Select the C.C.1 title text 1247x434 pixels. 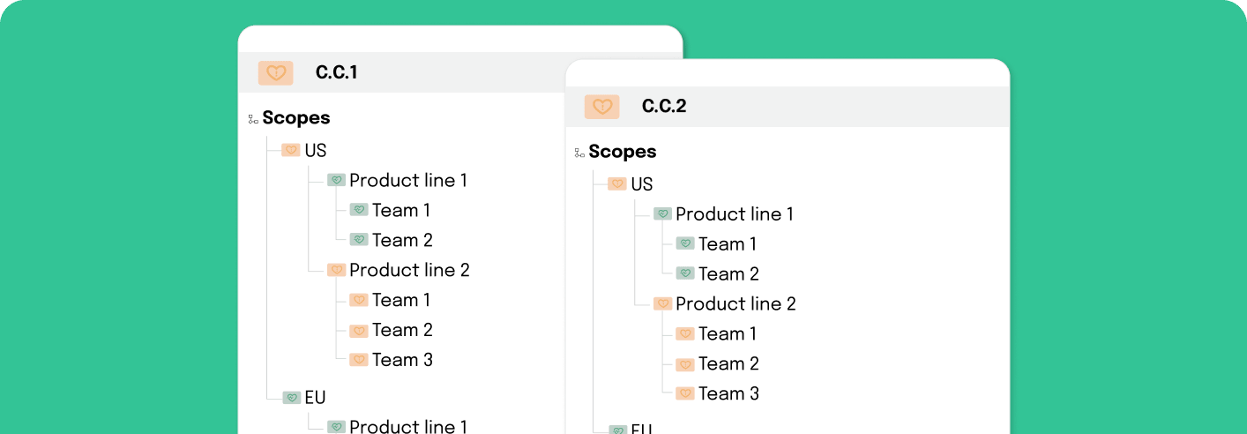click(x=337, y=72)
